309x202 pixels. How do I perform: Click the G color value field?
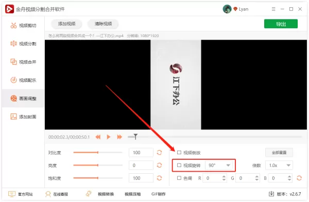pos(247,178)
